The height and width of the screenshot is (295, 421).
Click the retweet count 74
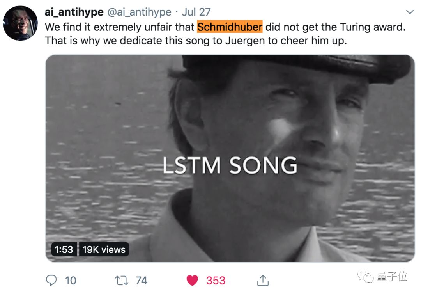[x=141, y=280]
